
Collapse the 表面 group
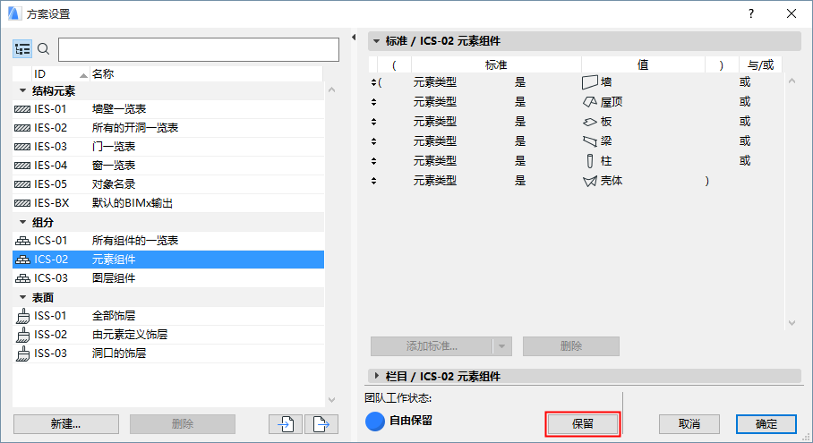tap(22, 297)
